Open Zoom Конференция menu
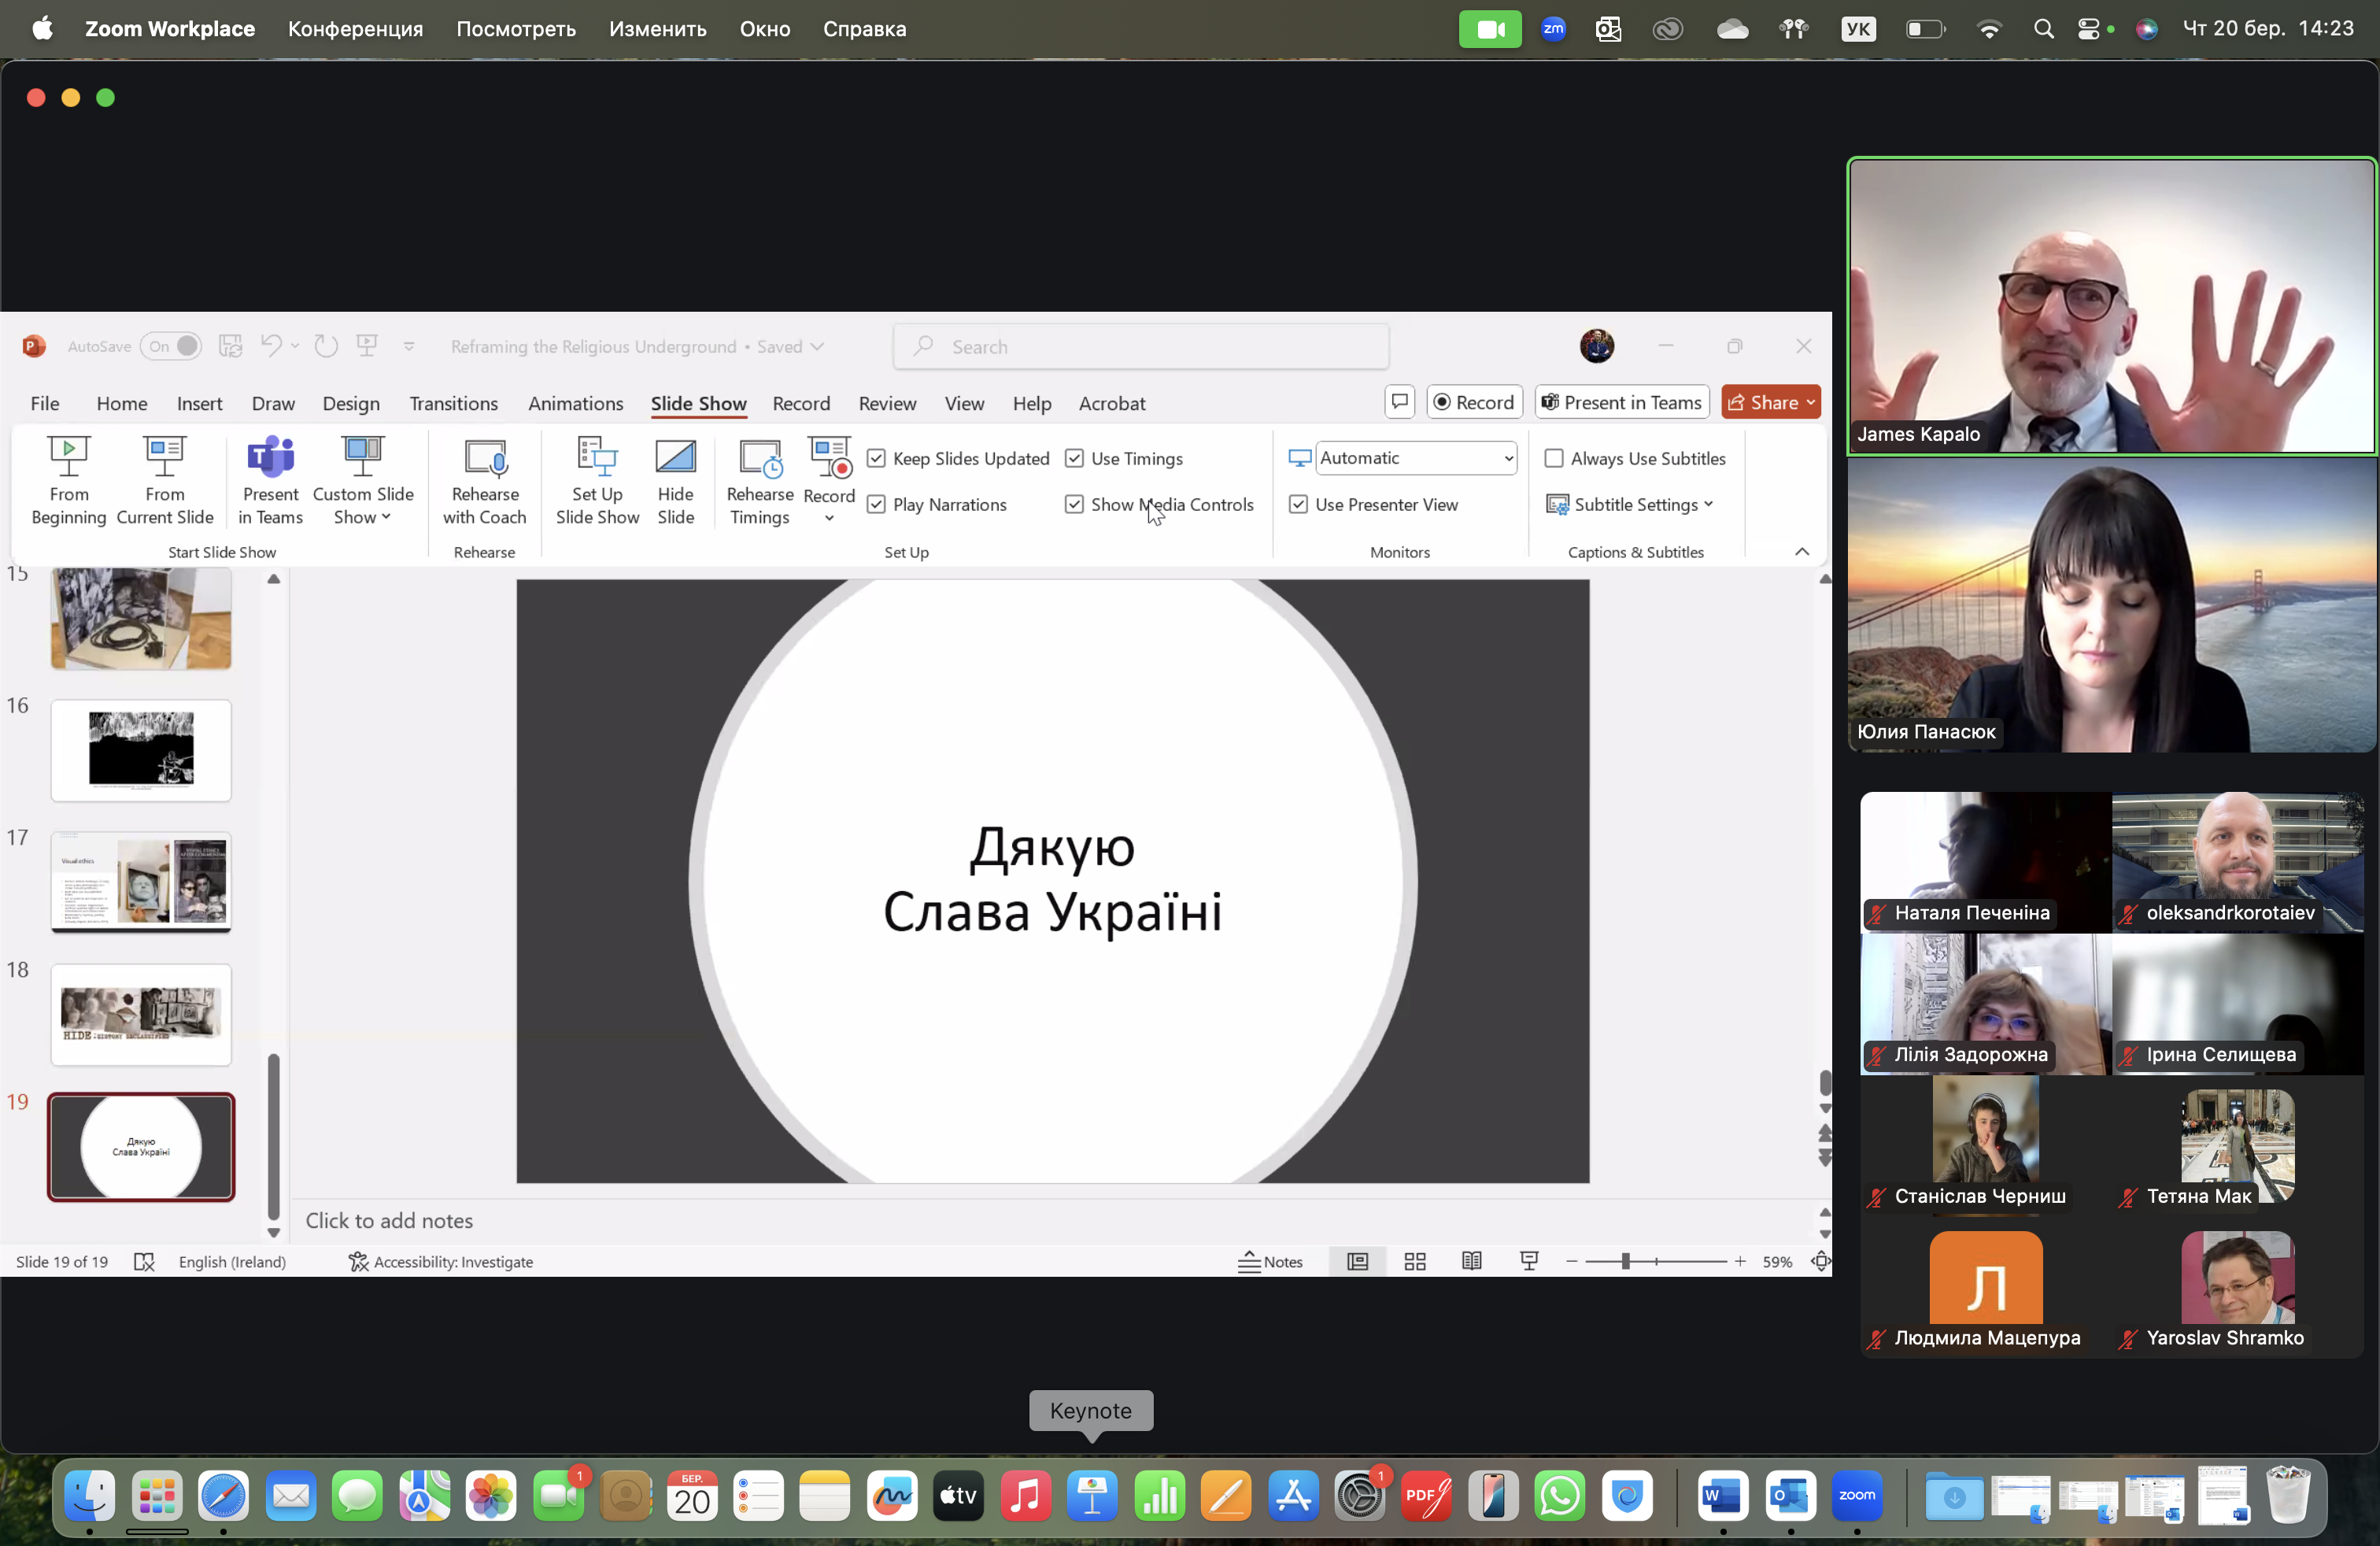 click(x=355, y=29)
